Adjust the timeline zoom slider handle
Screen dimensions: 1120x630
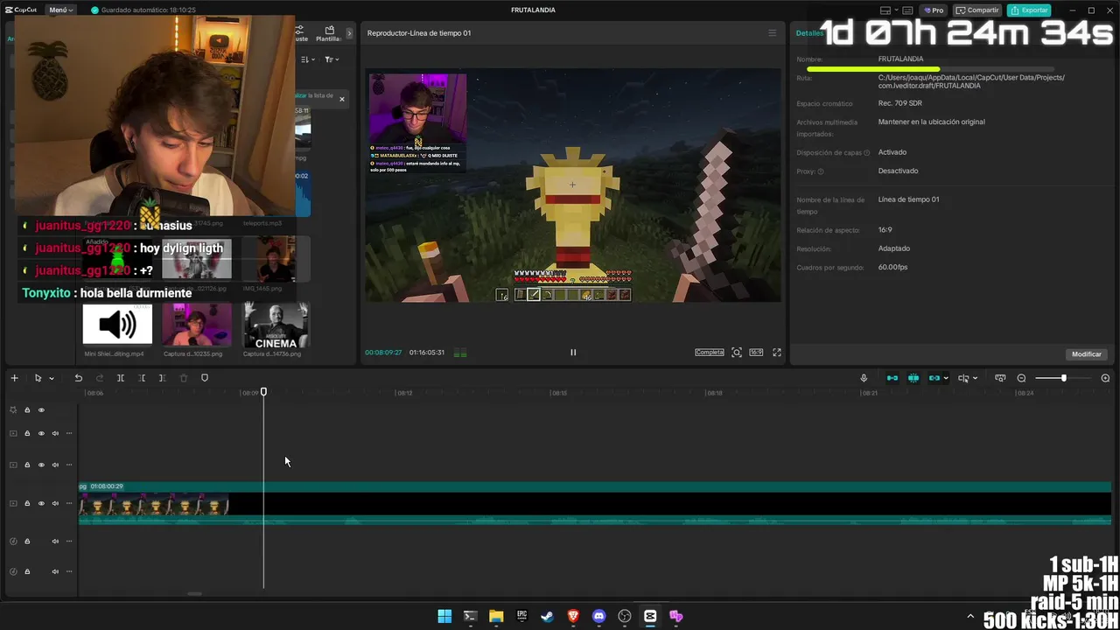pos(1064,378)
